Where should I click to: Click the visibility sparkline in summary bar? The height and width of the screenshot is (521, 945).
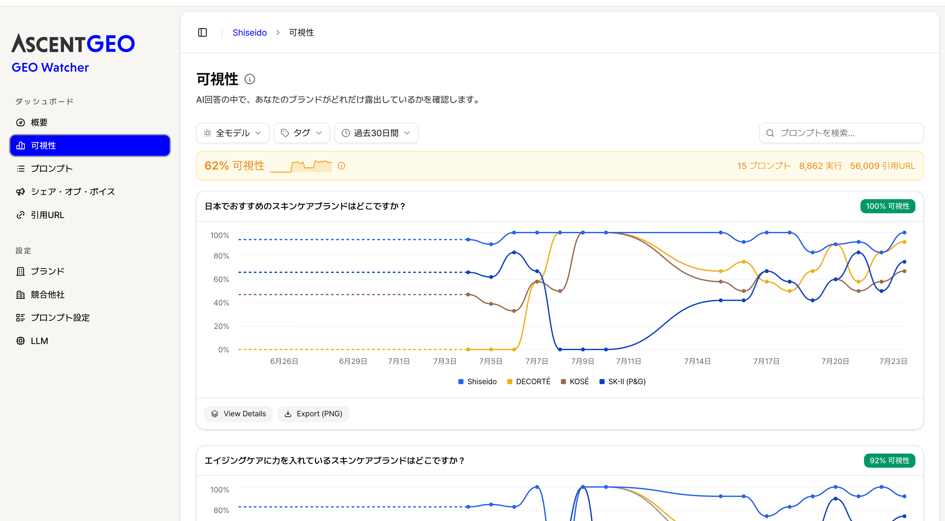[x=301, y=166]
